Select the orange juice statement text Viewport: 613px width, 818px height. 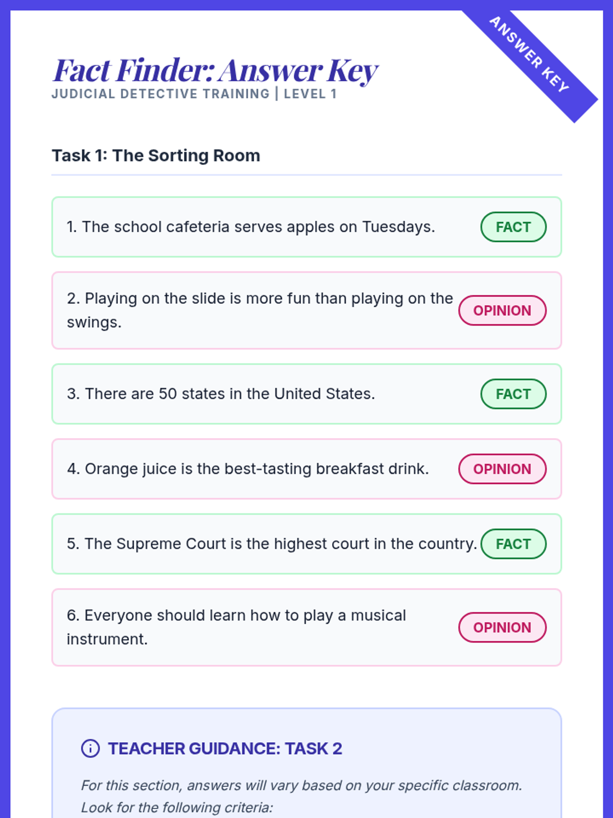[x=248, y=469]
